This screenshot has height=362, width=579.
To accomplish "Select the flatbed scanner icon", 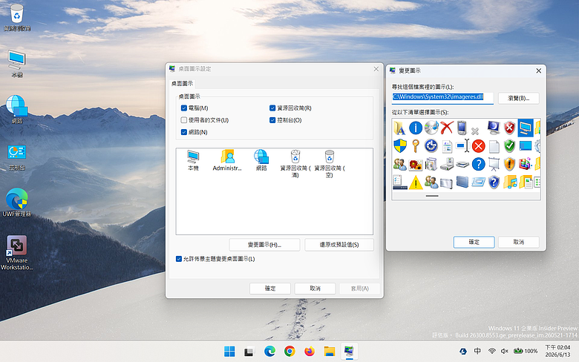I will 462,164.
